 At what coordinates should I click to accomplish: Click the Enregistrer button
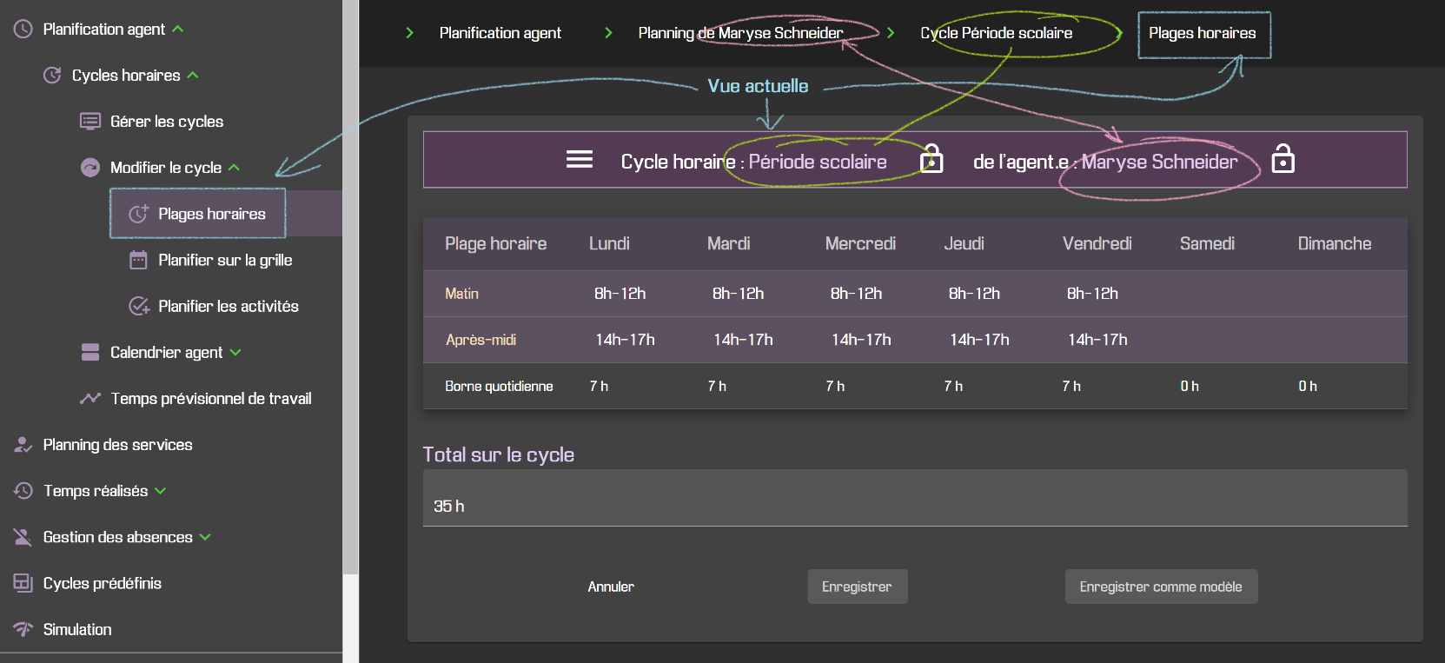pyautogui.click(x=858, y=587)
